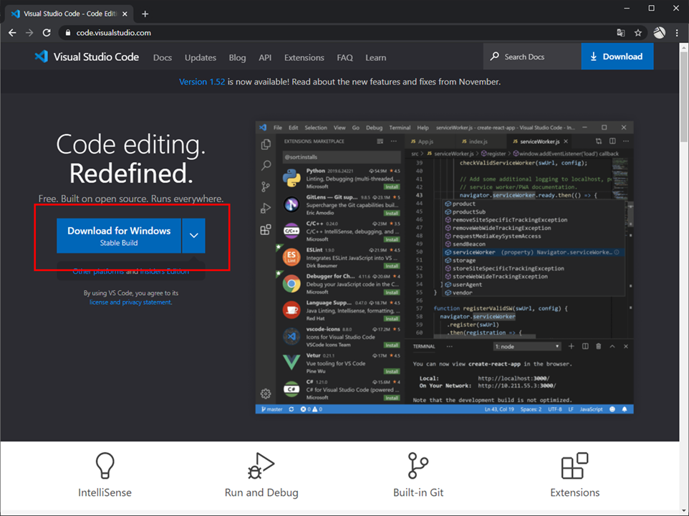Open the Insiders Edition link
Image resolution: width=689 pixels, height=516 pixels.
[164, 271]
